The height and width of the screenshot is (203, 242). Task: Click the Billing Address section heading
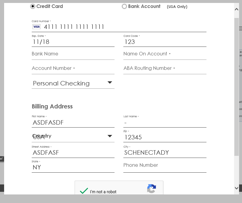52,106
